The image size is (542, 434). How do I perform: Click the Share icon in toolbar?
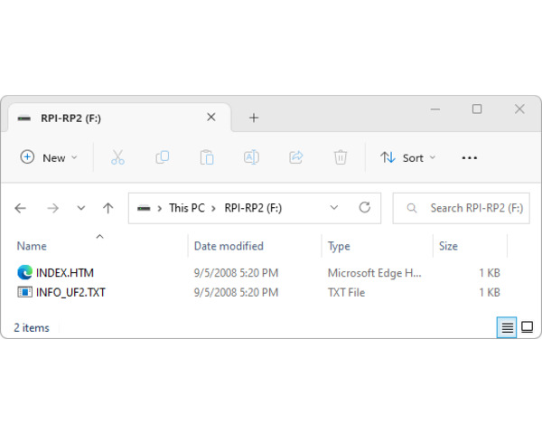coord(295,157)
